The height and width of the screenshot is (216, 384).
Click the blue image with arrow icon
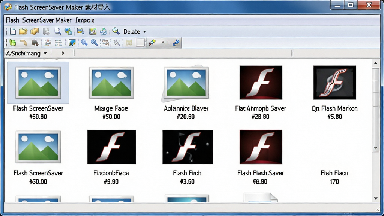click(72, 43)
